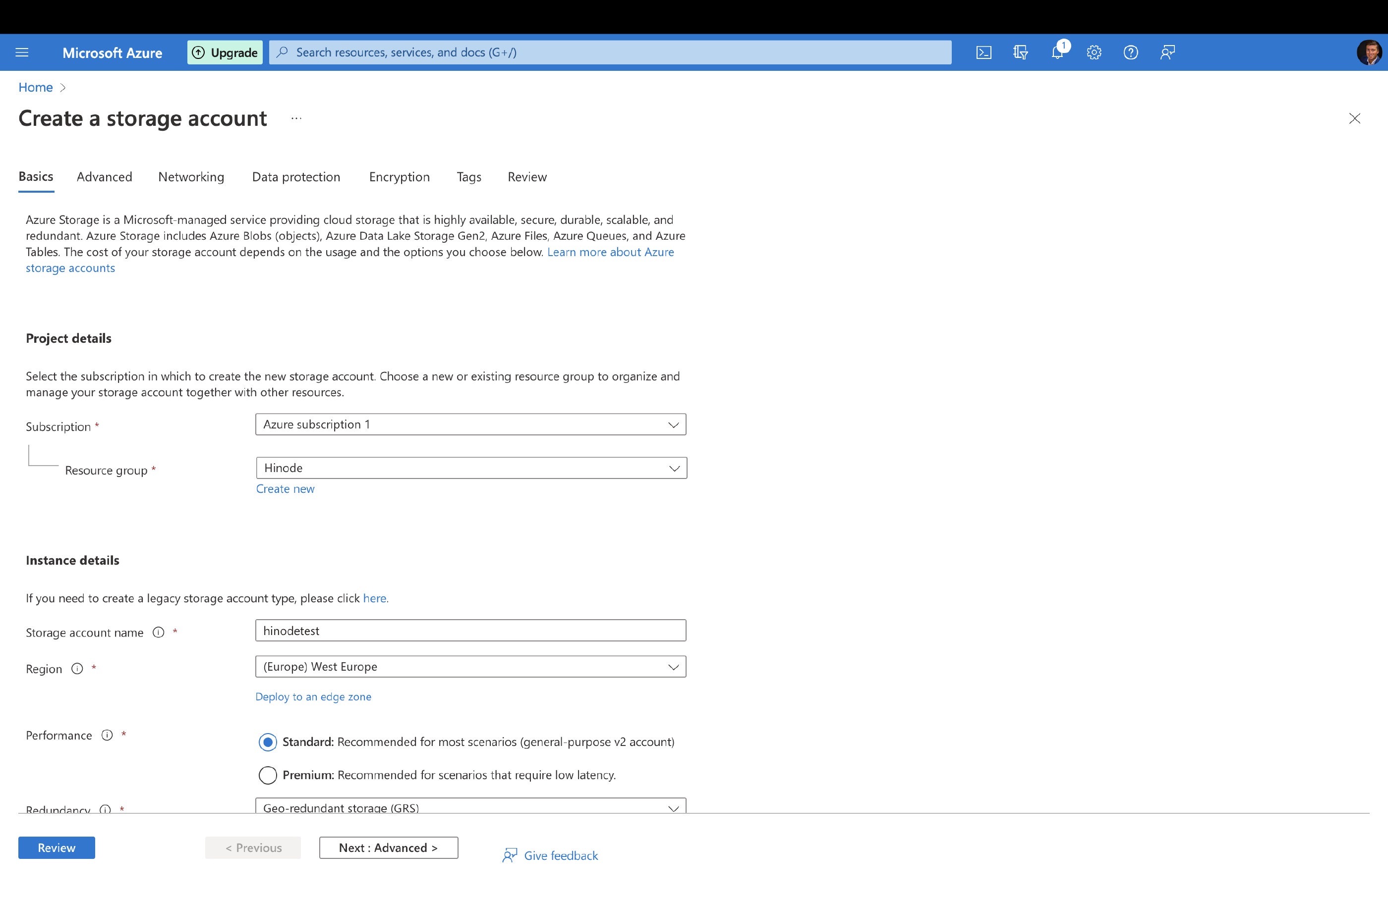This screenshot has height=901, width=1388.
Task: Launch Cloud Shell from the top bar
Action: (983, 53)
